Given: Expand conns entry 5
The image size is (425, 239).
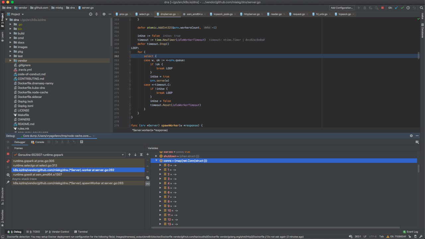Looking at the screenshot, I should coord(160,188).
